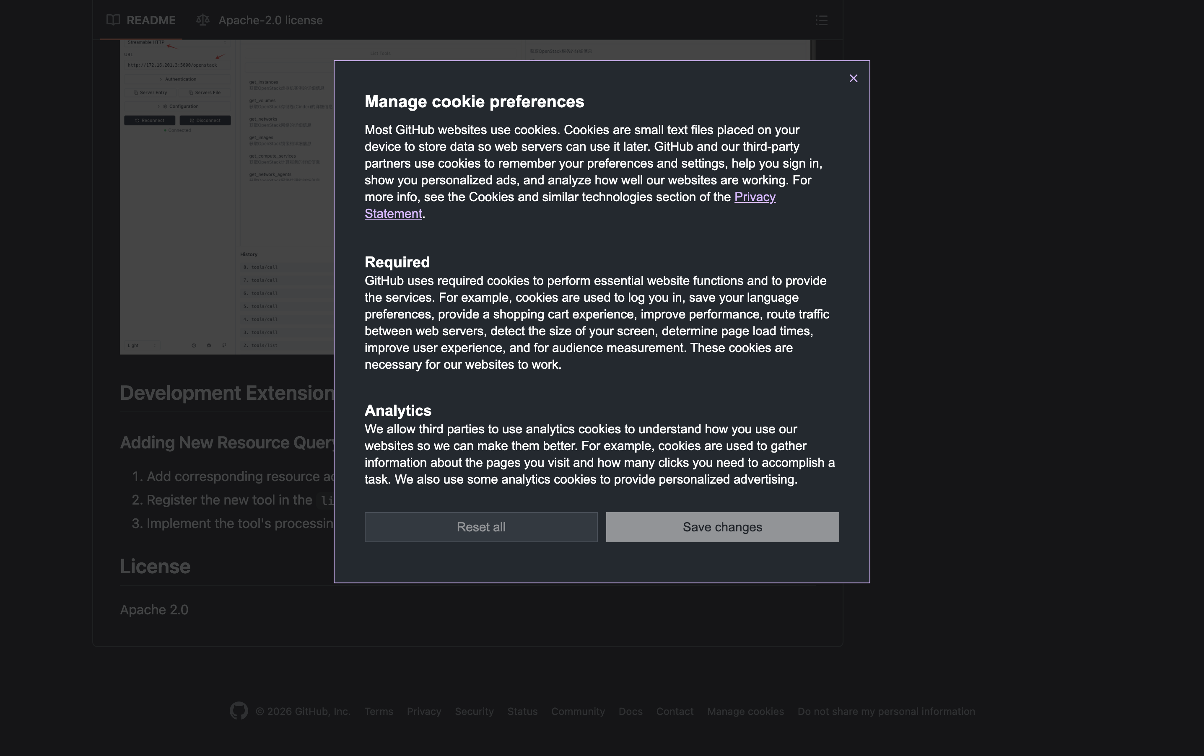Viewport: 1204px width, 756px height.
Task: Open the Docs footer link
Action: [630, 711]
